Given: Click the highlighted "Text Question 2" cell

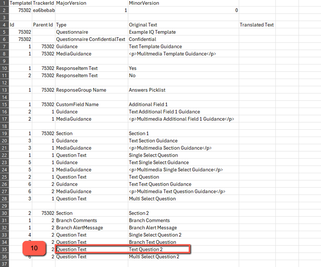Looking at the screenshot, I should (146, 249).
